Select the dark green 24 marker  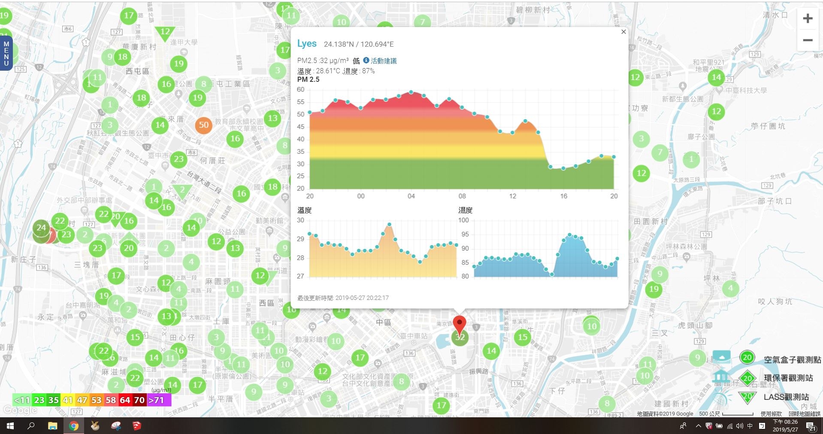[41, 227]
